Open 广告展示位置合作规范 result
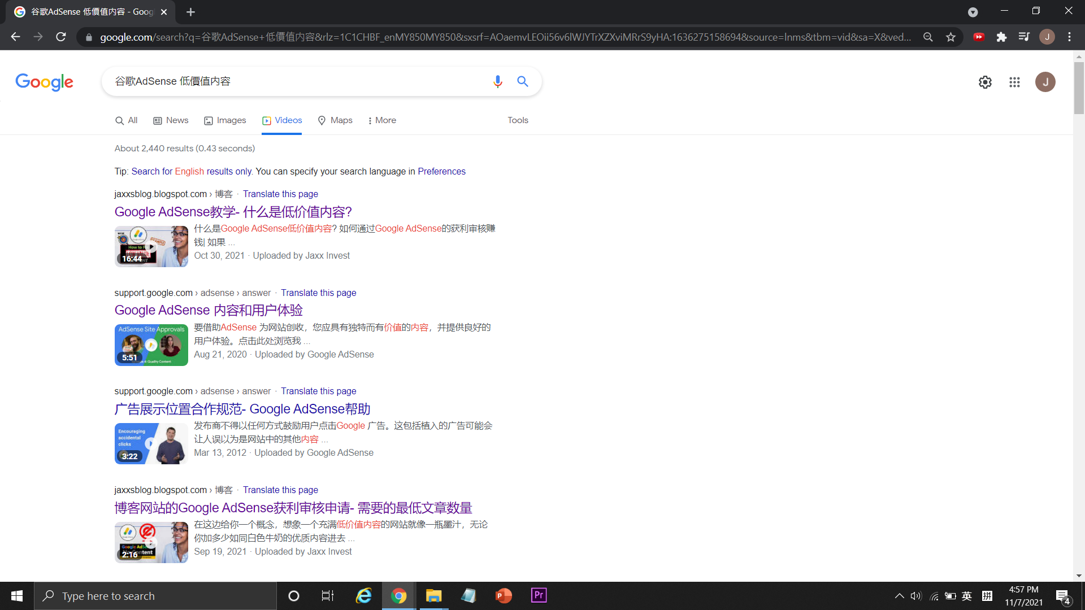Image resolution: width=1085 pixels, height=610 pixels. (x=242, y=409)
